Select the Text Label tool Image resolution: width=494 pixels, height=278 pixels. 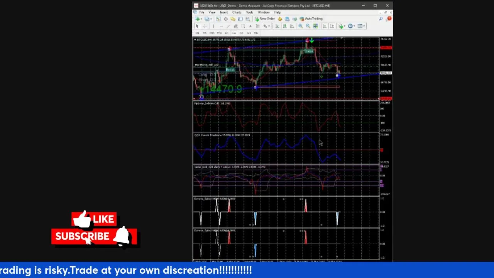pos(258,26)
